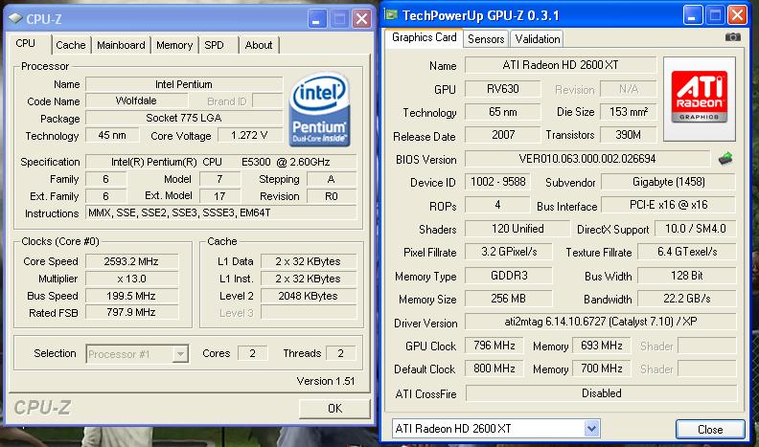This screenshot has height=447, width=759.
Task: Click the BIOS Version field
Action: 587,159
